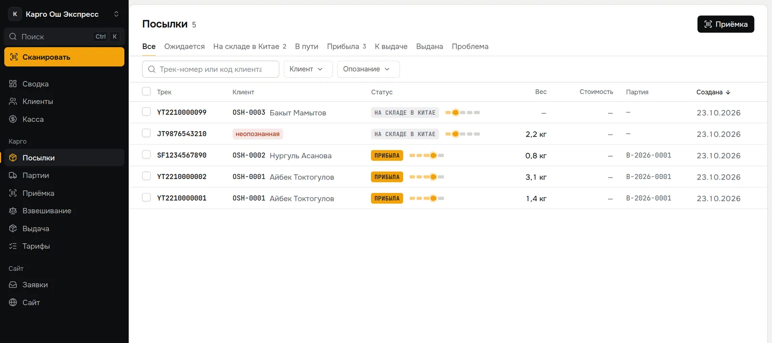Click the Касса coin icon

[13, 119]
